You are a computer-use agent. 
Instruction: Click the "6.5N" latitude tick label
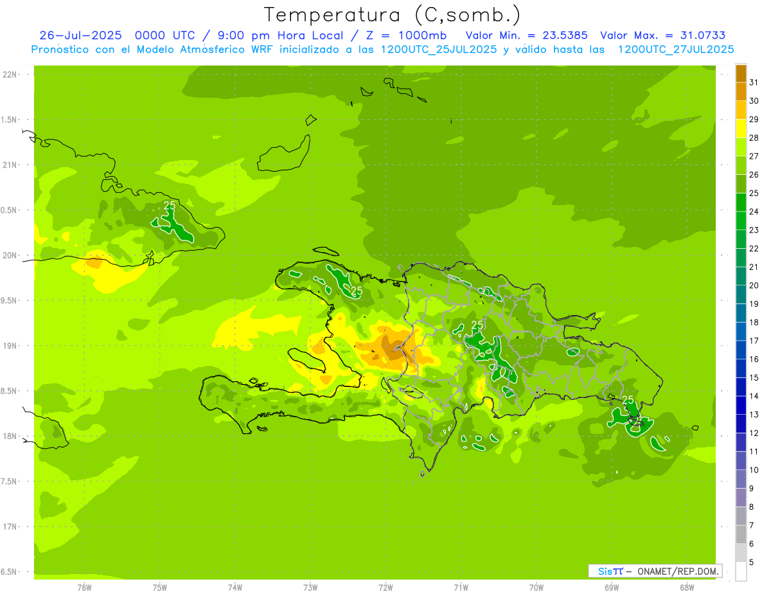10,572
